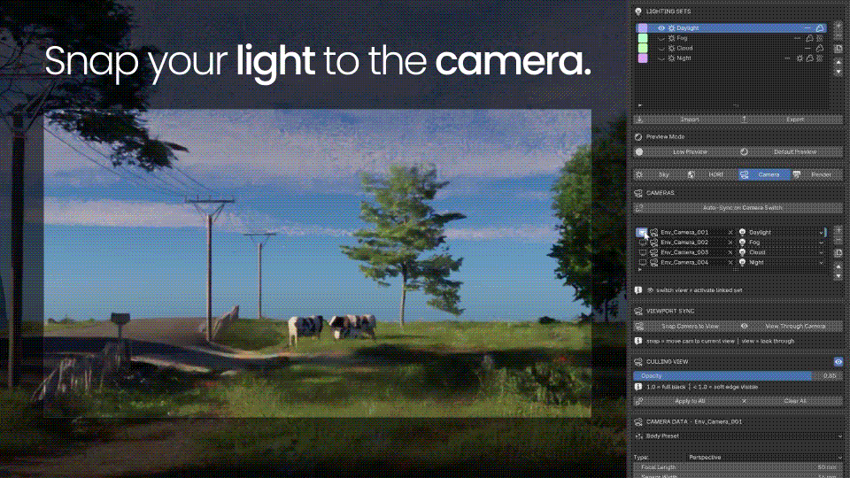This screenshot has height=478, width=850.
Task: Expand the lighting sets list filter triangle
Action: click(x=640, y=105)
